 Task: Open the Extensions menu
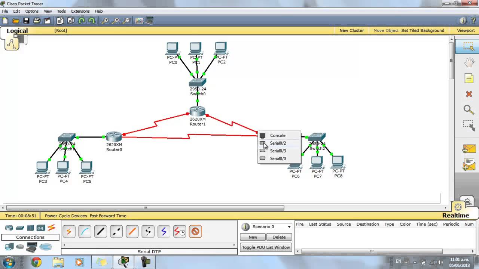[x=80, y=11]
